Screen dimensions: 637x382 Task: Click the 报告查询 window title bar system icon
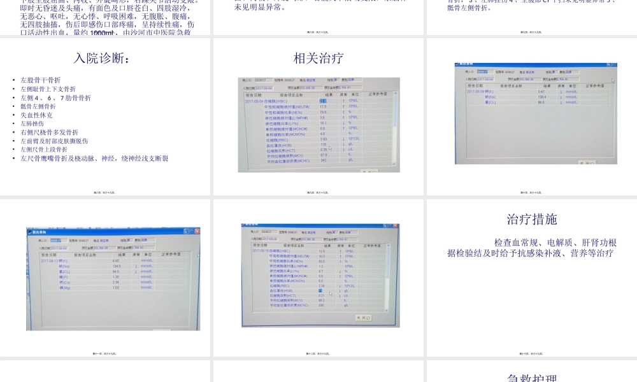(29, 231)
